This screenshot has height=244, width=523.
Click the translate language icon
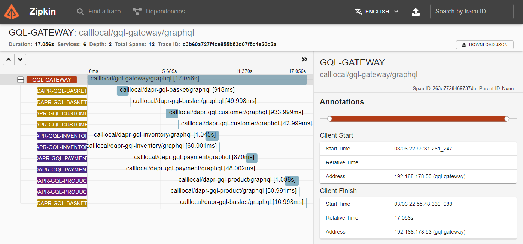tap(359, 12)
